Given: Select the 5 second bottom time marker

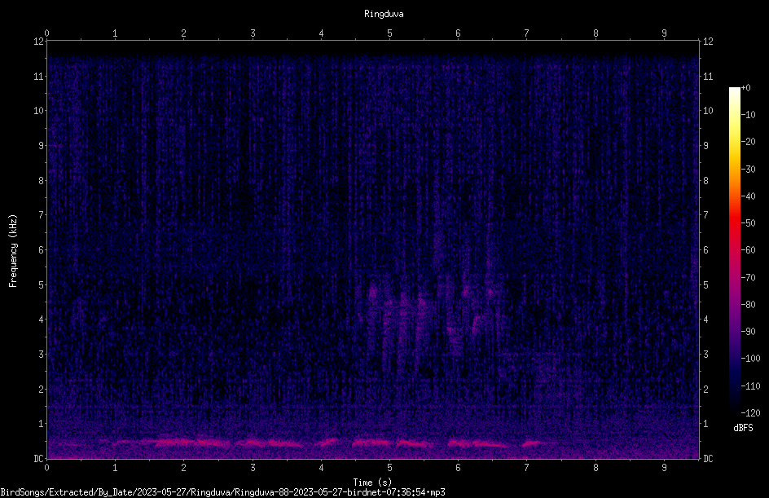Looking at the screenshot, I should click(x=390, y=468).
